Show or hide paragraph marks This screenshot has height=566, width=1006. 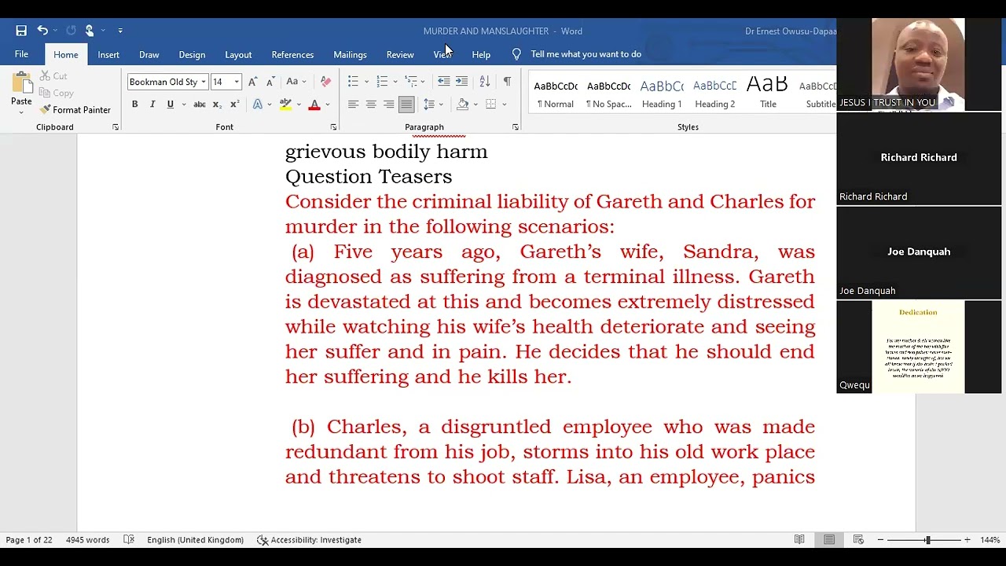click(507, 82)
